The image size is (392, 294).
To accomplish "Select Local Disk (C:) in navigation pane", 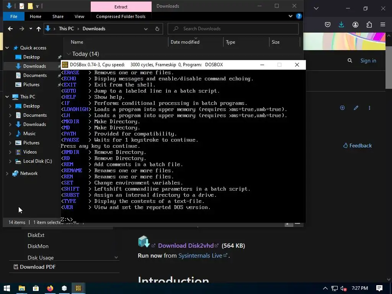I will (x=38, y=161).
